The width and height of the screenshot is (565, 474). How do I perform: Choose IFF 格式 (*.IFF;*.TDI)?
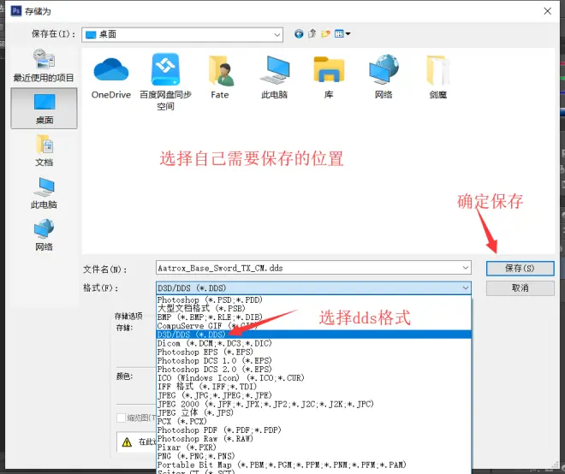click(x=313, y=387)
